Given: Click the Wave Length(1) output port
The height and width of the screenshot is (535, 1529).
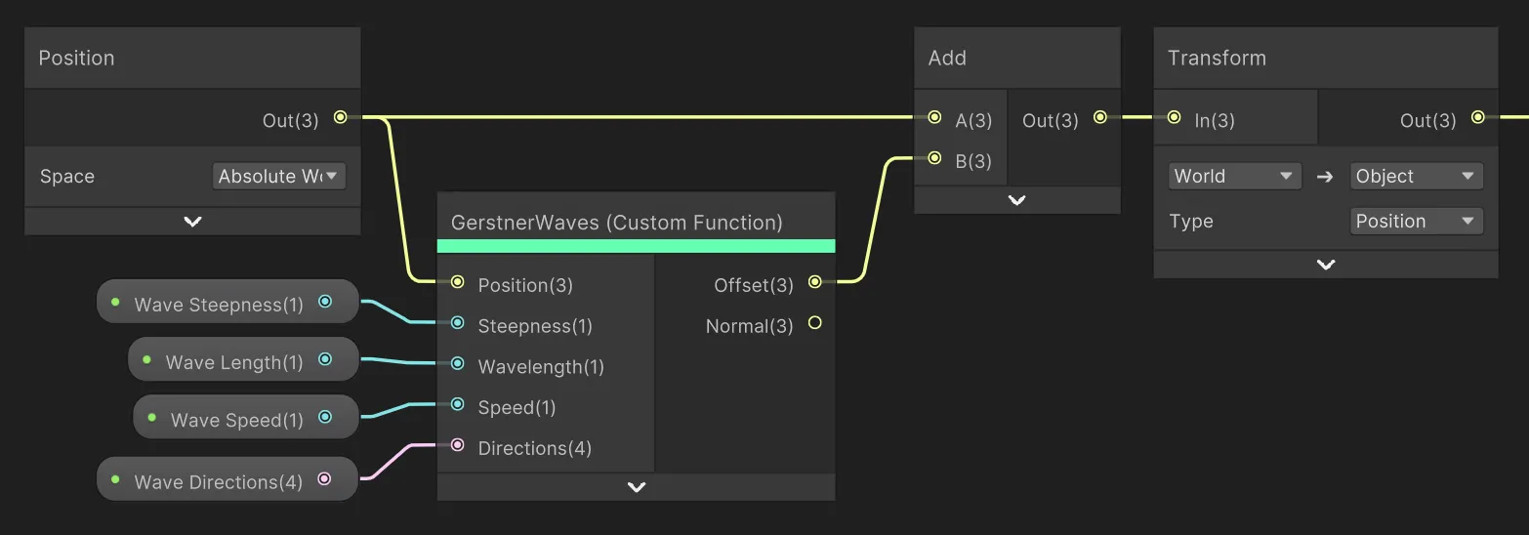Looking at the screenshot, I should coord(325,359).
